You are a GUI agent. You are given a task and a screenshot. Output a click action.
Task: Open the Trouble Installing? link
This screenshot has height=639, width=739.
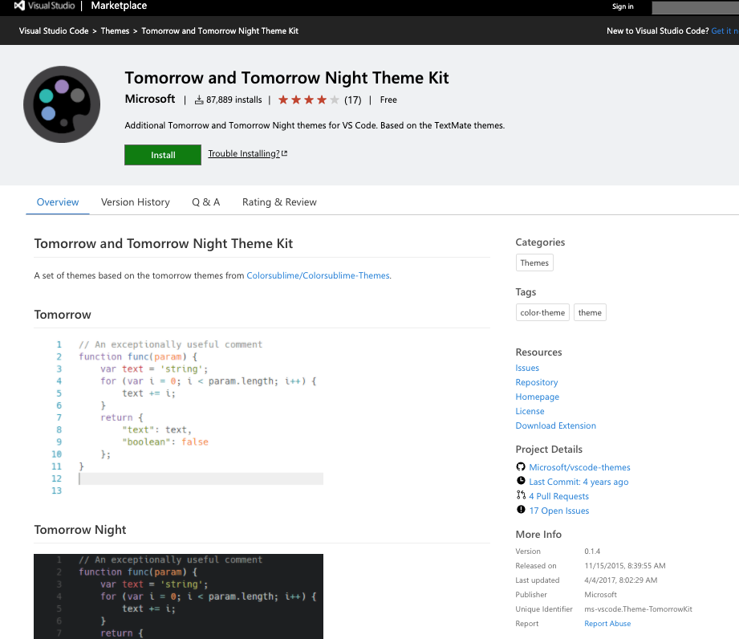(244, 154)
